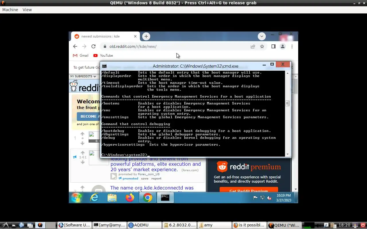Viewport: 367px width, 229px height.
Task: Open the host panel application menu icon
Action: click(5, 225)
